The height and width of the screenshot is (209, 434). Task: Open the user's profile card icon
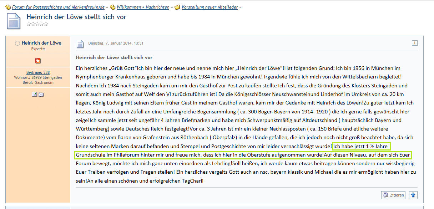[35, 94]
